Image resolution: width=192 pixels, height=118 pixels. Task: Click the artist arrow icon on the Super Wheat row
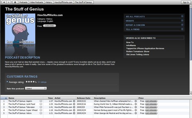74,110
